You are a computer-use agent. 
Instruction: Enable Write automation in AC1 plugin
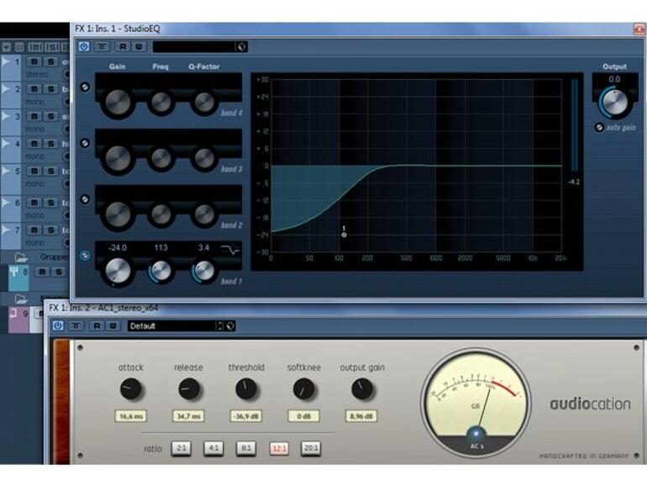pyautogui.click(x=113, y=325)
